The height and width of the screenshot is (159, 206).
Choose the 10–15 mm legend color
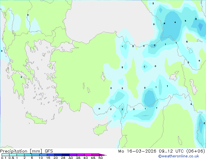[x=43, y=155]
